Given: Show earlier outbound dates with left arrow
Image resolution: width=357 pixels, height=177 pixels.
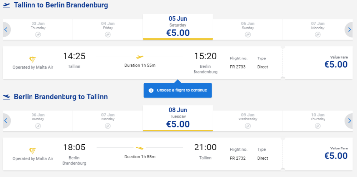Looking at the screenshot, I should coord(6,29).
